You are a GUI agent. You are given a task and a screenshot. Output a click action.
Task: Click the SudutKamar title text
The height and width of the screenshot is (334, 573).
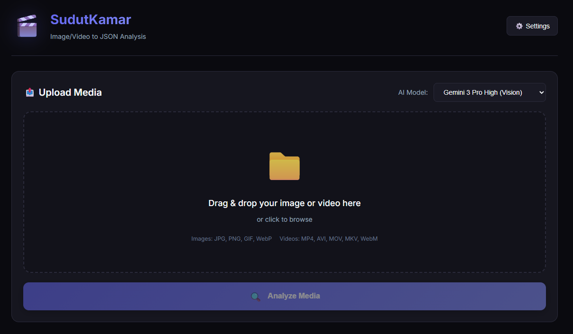pyautogui.click(x=91, y=19)
